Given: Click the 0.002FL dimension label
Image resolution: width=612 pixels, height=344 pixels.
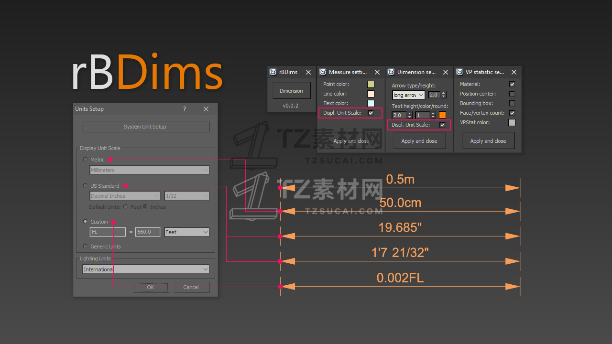Looking at the screenshot, I should pyautogui.click(x=400, y=278).
